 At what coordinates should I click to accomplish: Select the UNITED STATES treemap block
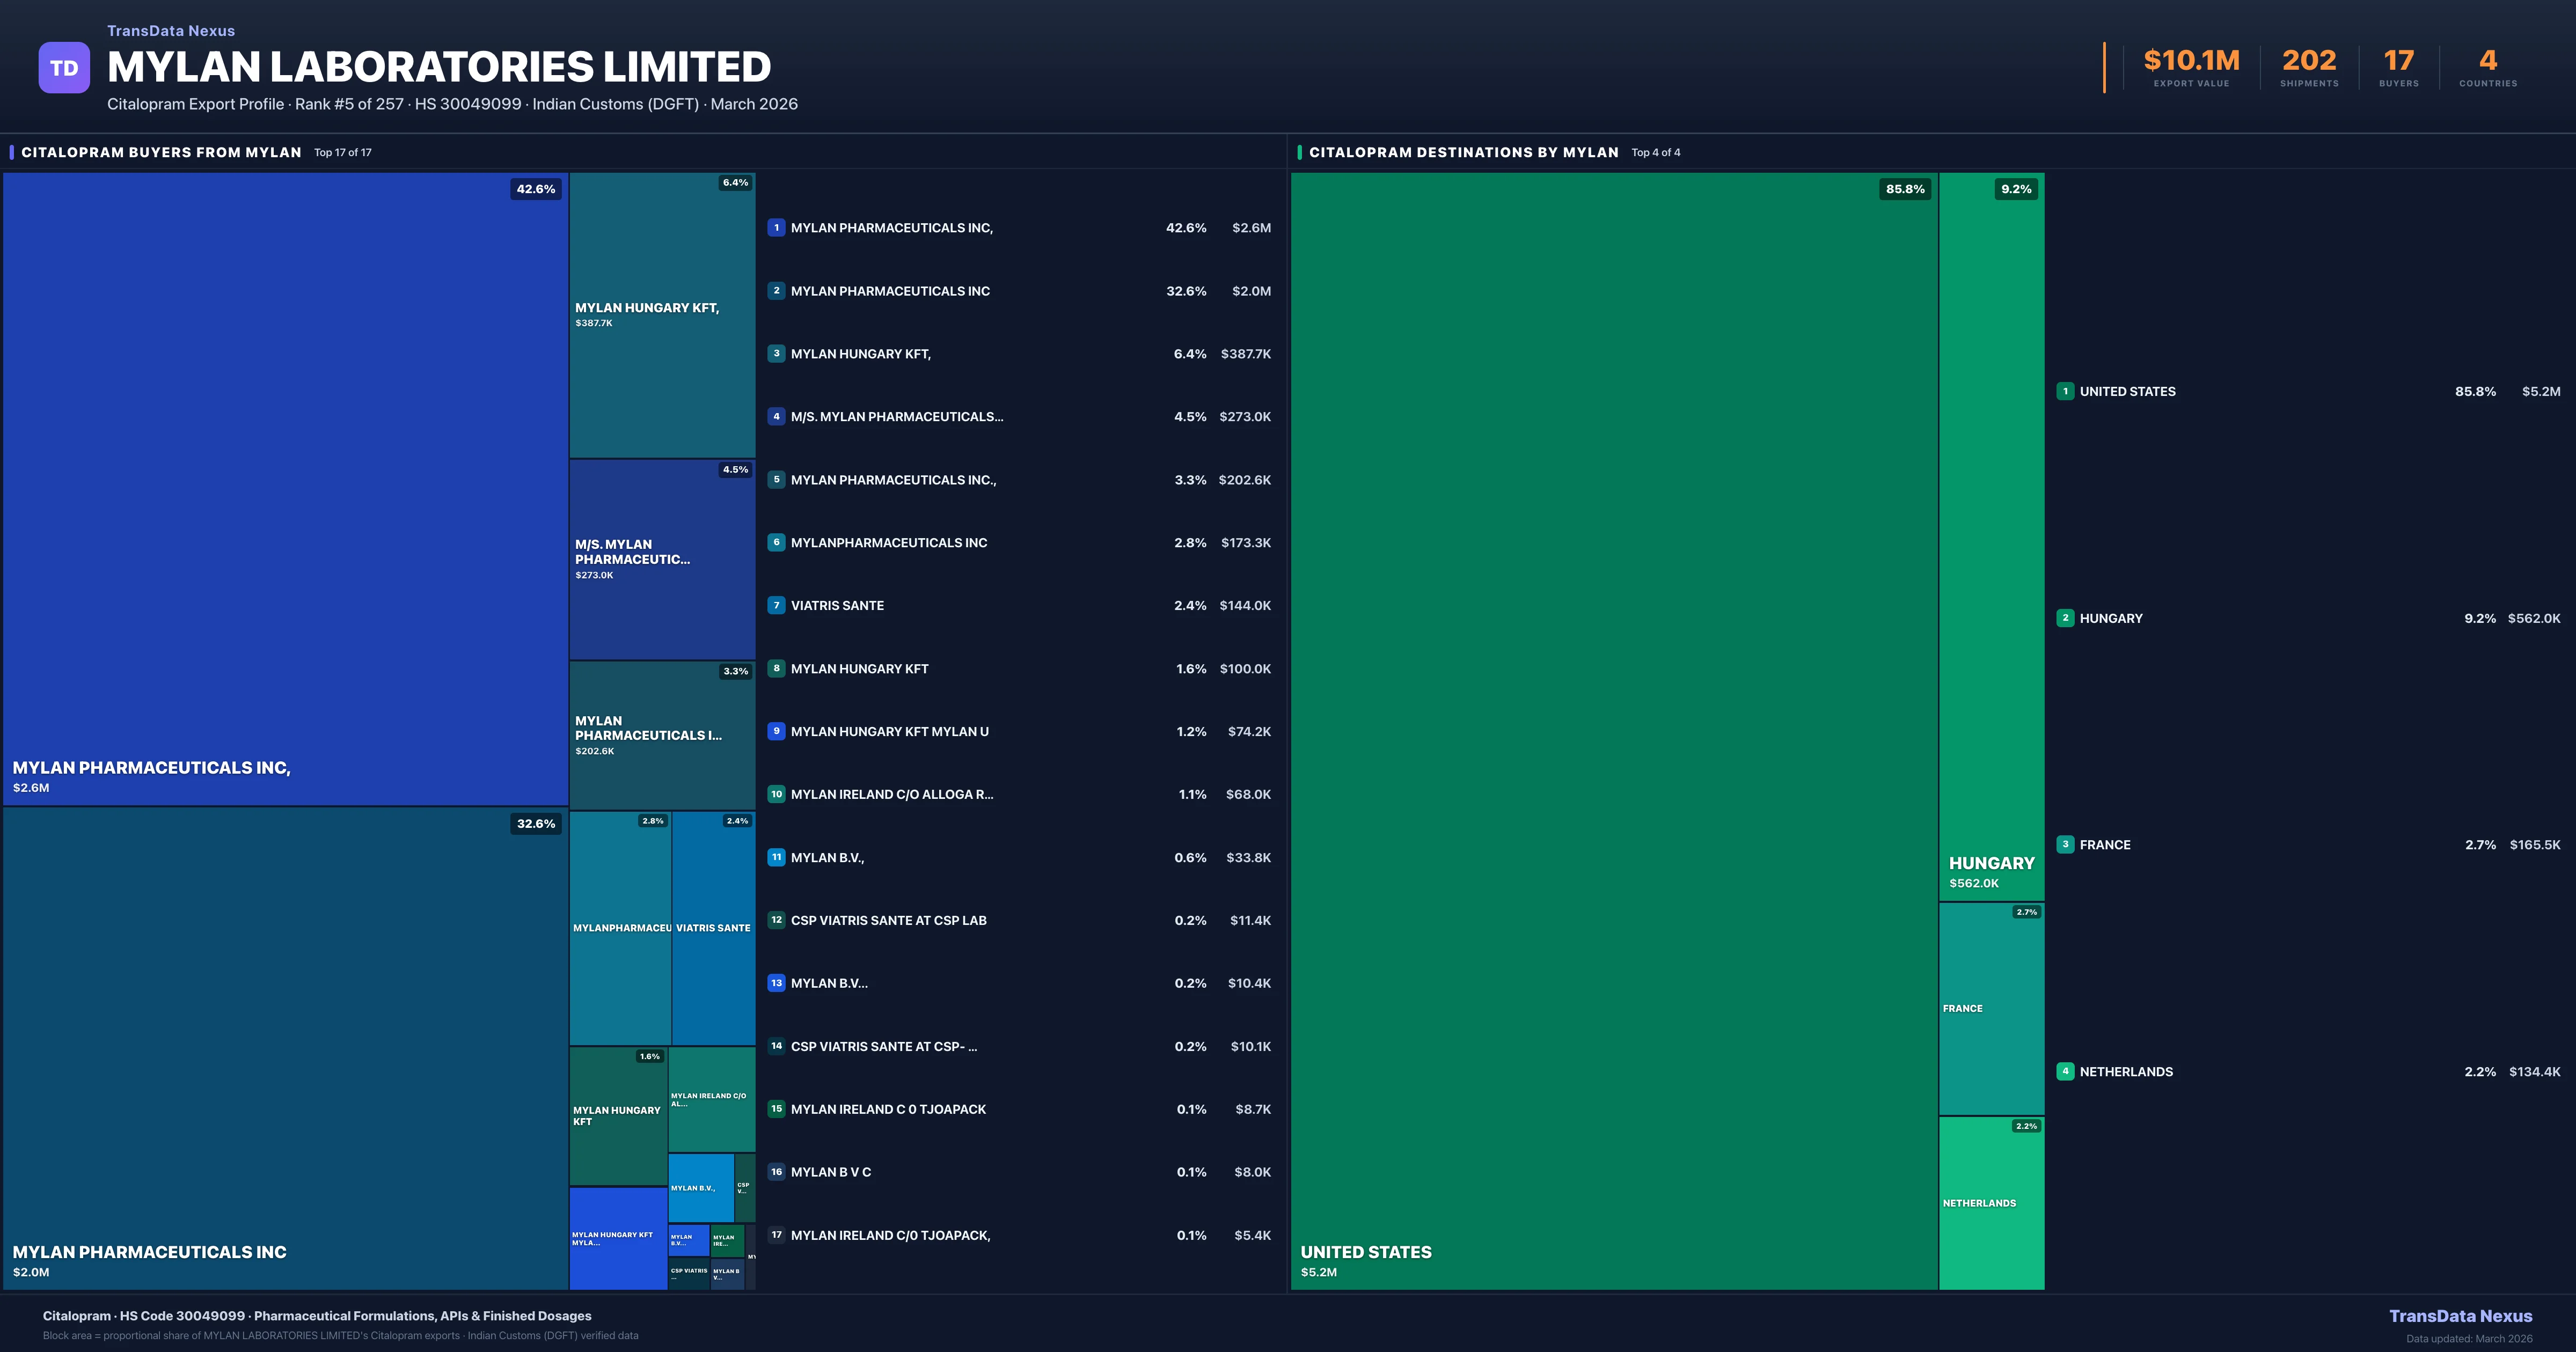[1614, 730]
